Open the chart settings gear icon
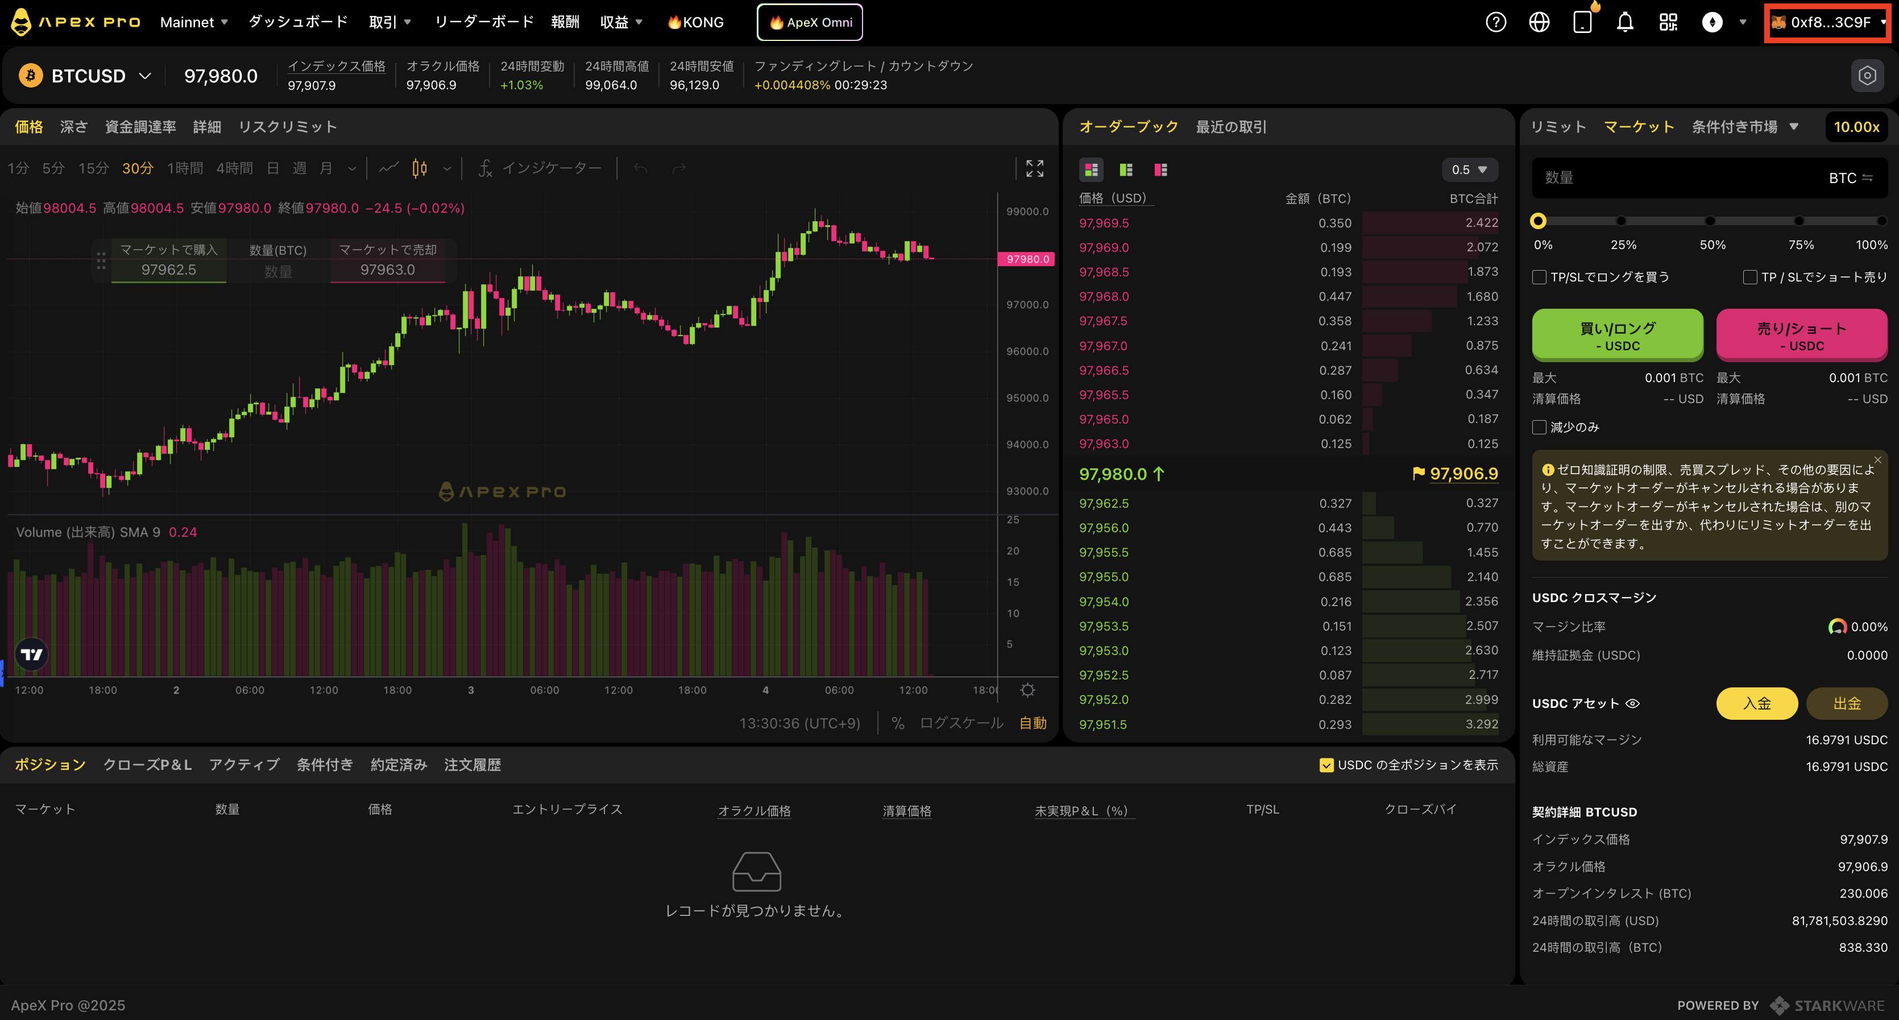Screen dimensions: 1899x1020 tap(1027, 690)
